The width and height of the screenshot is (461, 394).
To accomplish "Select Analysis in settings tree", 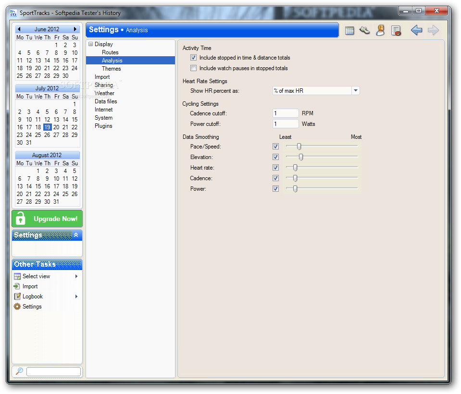I will pyautogui.click(x=112, y=61).
